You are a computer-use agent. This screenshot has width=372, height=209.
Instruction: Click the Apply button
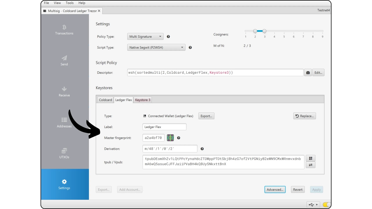click(x=316, y=190)
